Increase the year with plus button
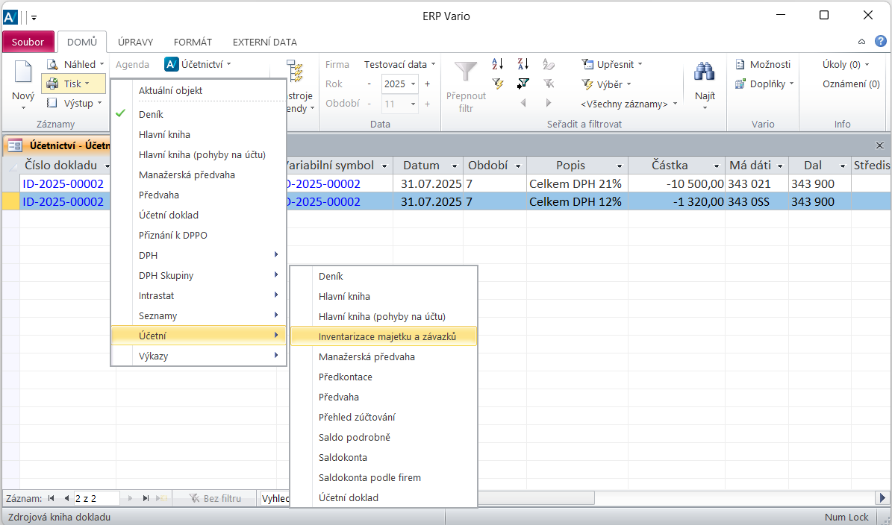The image size is (892, 525). (x=428, y=84)
